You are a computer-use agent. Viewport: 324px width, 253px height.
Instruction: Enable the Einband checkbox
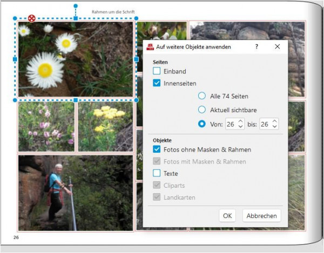tap(157, 71)
